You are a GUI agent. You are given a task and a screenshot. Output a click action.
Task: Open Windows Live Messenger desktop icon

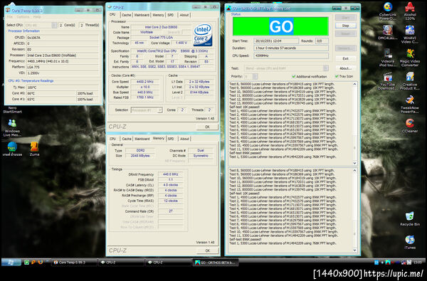point(12,128)
